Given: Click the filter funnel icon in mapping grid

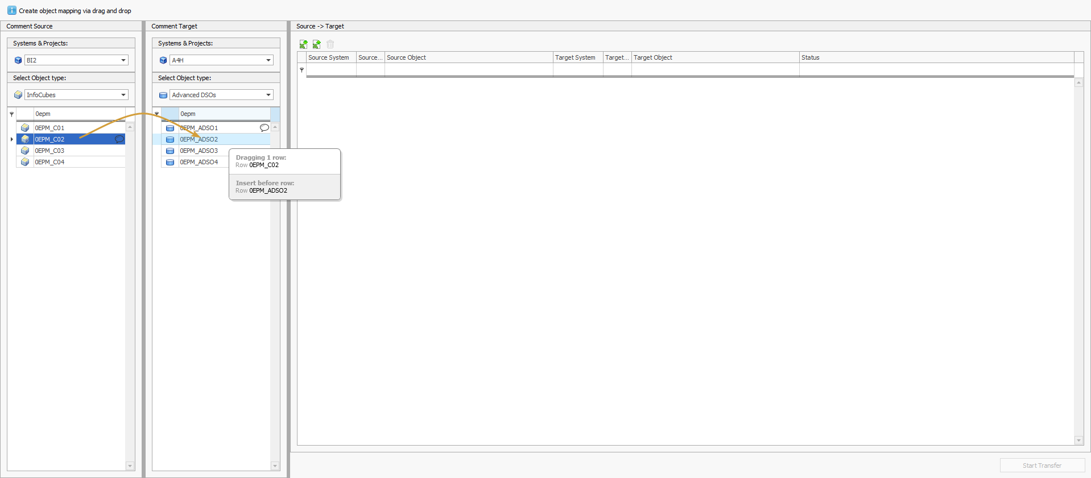Looking at the screenshot, I should click(302, 70).
